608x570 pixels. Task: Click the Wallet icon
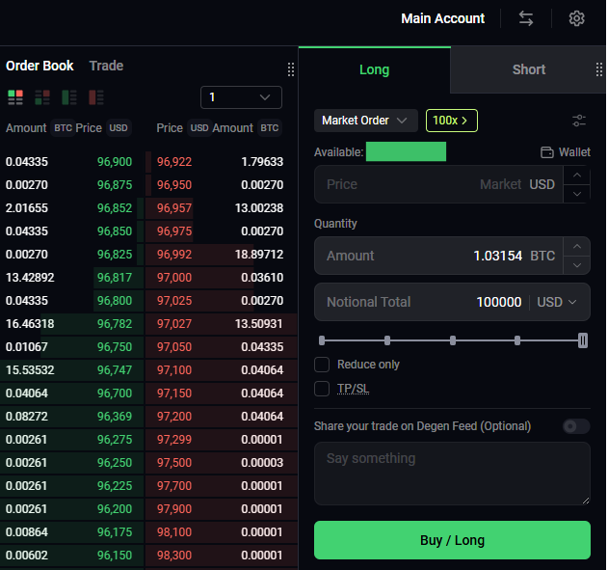547,152
